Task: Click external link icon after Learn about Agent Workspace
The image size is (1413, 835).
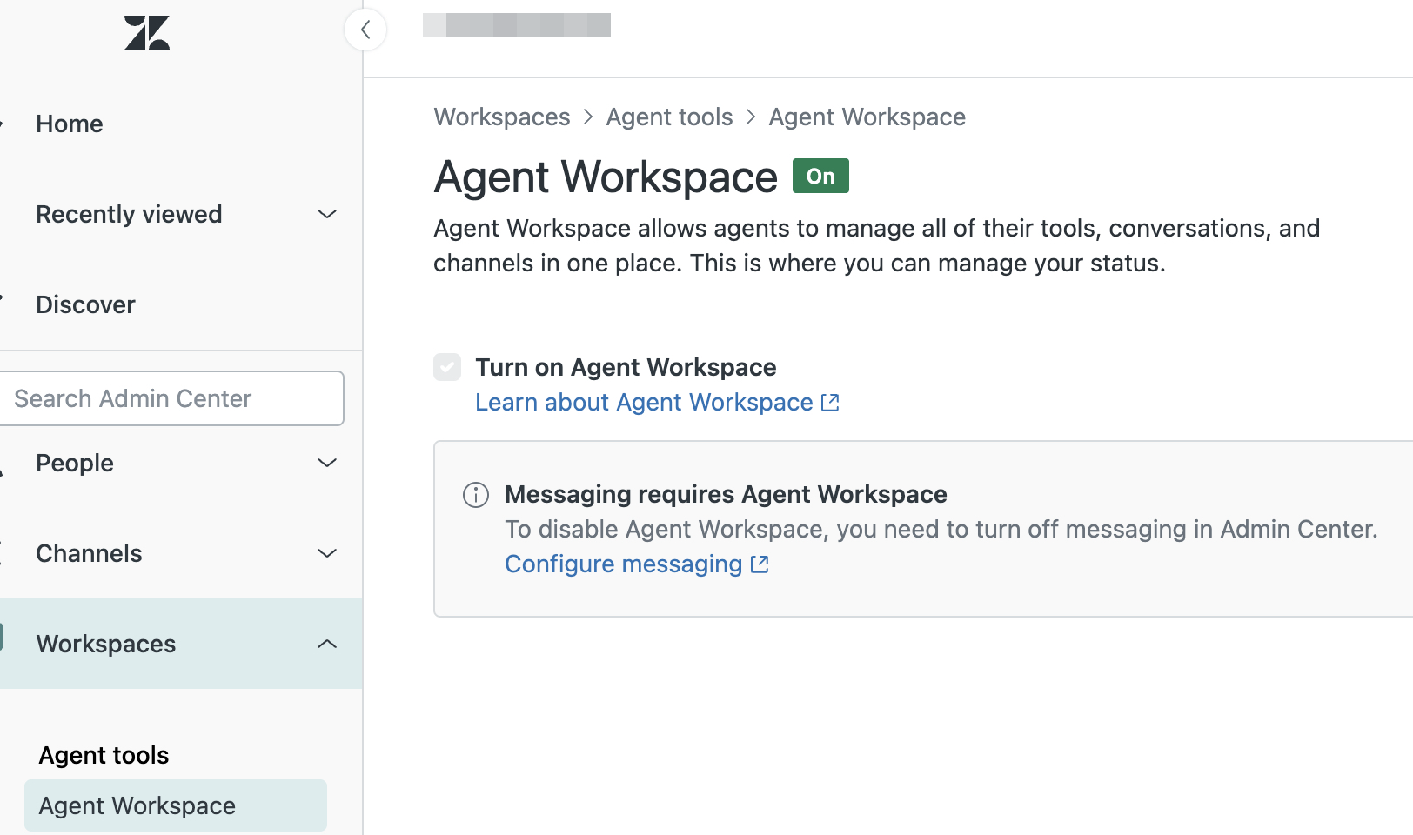Action: (x=830, y=403)
